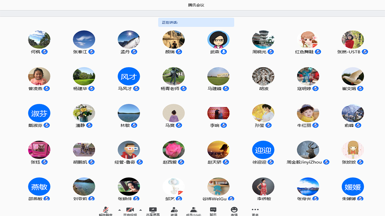Viewport: 385px width, 216px height.
Task: Click the Reactions (表情) smiley icon
Action: click(x=235, y=209)
